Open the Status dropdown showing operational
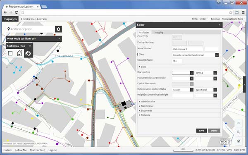The height and width of the screenshot is (155, 248). pyautogui.click(x=215, y=90)
